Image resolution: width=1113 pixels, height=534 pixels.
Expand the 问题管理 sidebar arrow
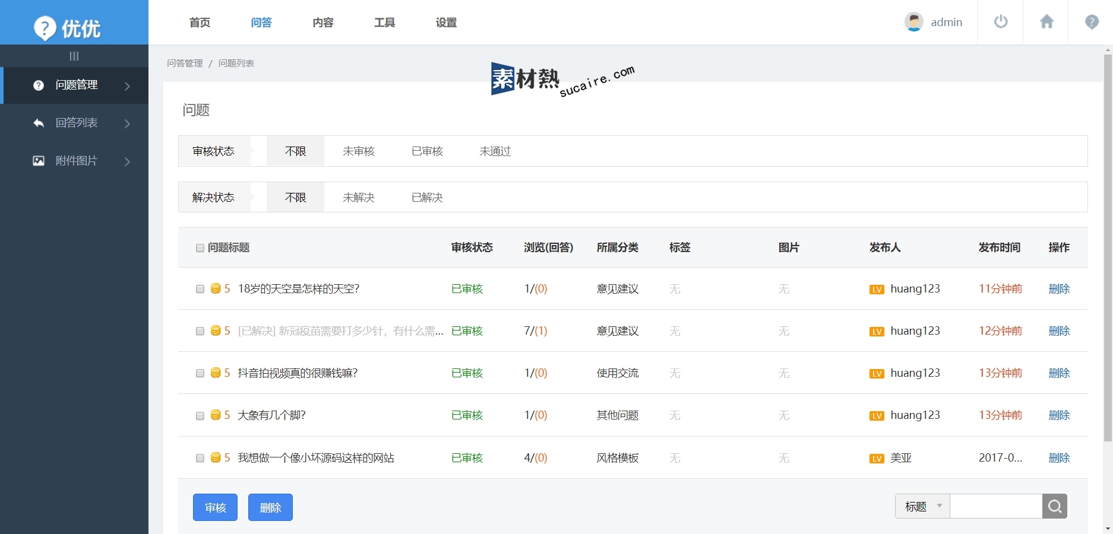(x=127, y=86)
